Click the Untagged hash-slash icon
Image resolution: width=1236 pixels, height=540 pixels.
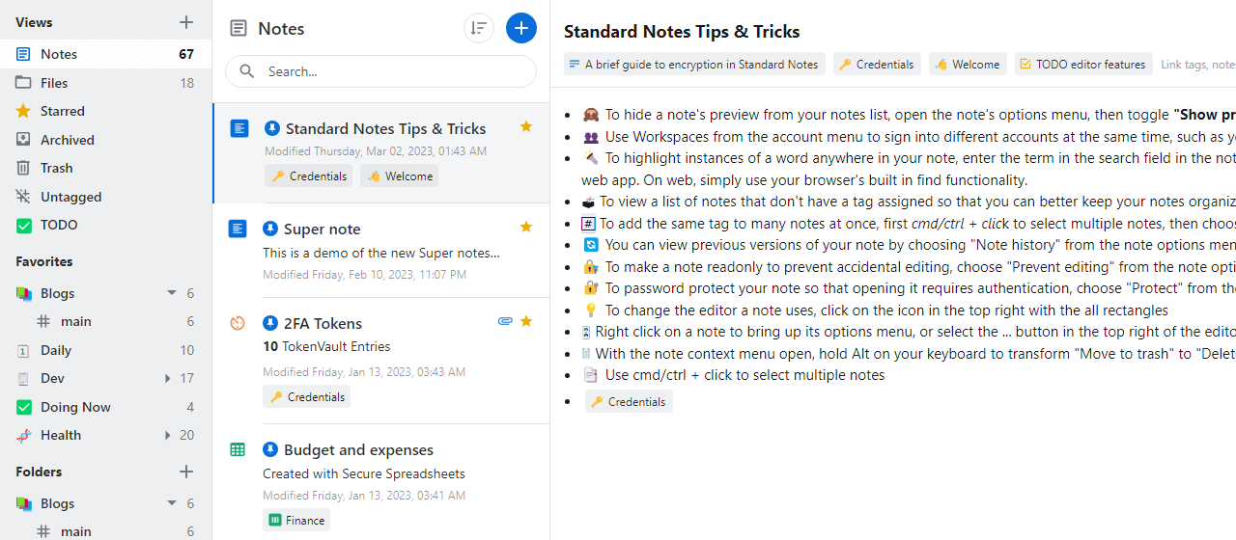(x=23, y=197)
